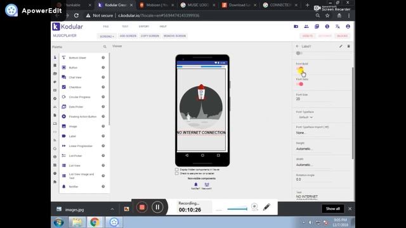Select the Label component icon
Viewport: 406px width, 228px height.
tap(63, 136)
